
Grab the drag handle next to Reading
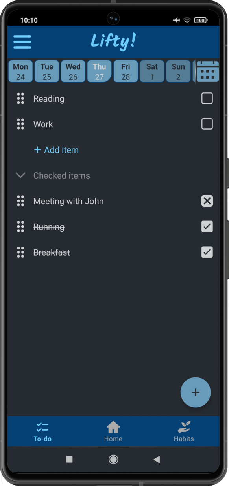click(20, 98)
